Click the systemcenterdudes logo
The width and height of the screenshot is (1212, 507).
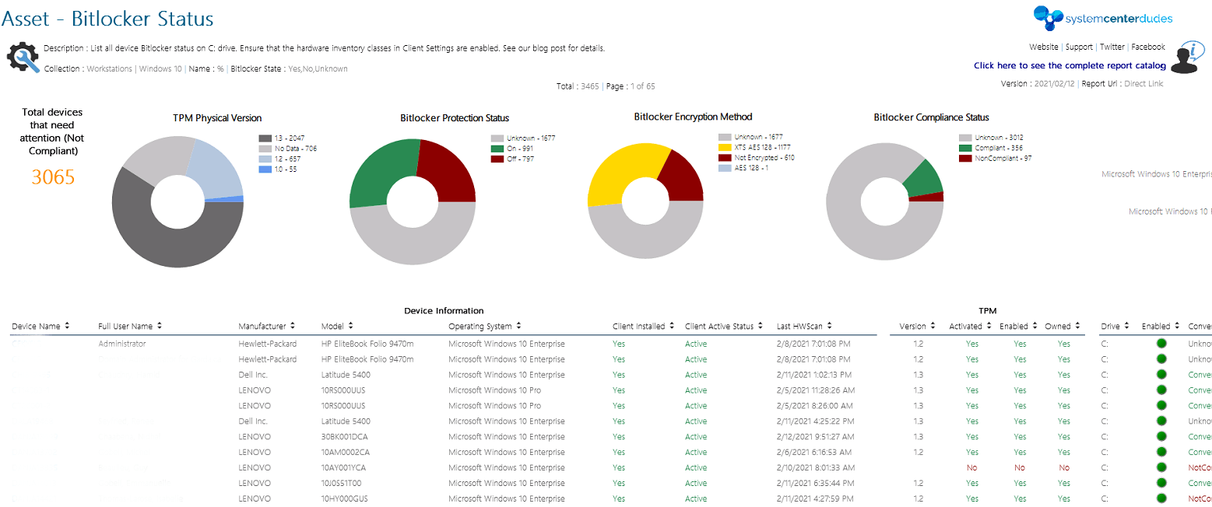(1103, 17)
